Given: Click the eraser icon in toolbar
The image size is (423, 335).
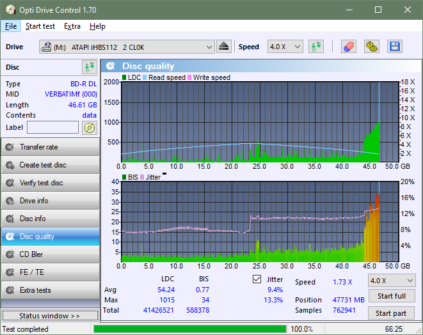Looking at the screenshot, I should tap(349, 47).
